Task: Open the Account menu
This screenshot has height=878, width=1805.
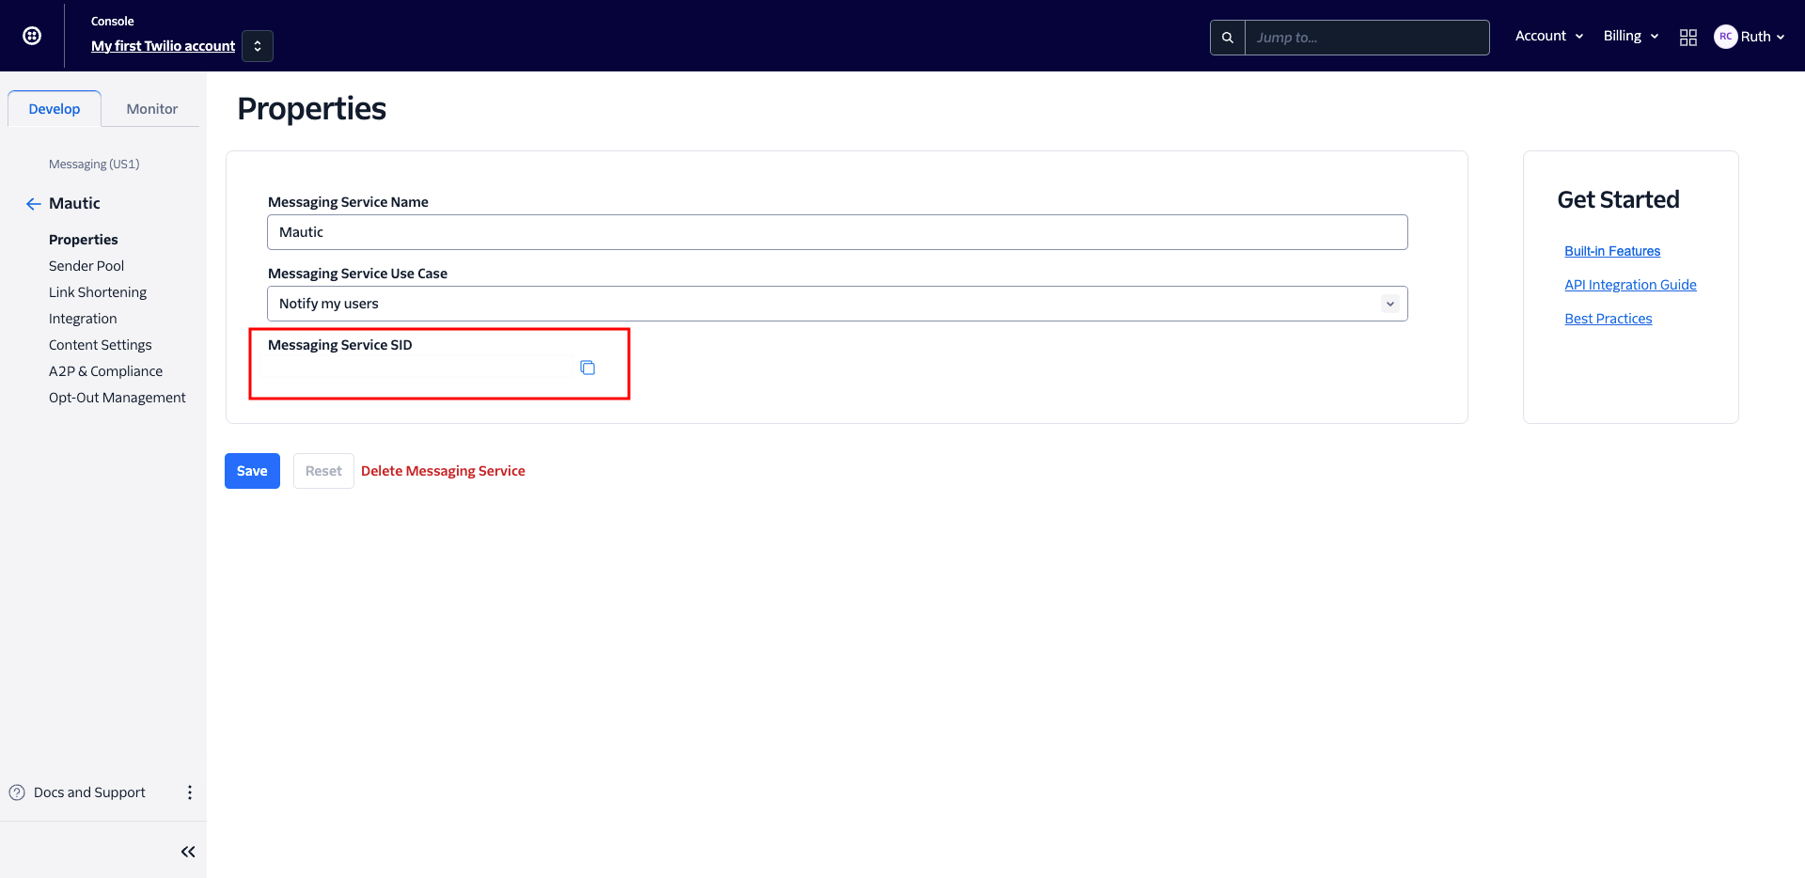Action: click(x=1548, y=36)
